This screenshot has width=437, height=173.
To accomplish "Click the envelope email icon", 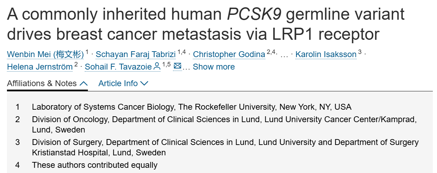I will point(178,65).
